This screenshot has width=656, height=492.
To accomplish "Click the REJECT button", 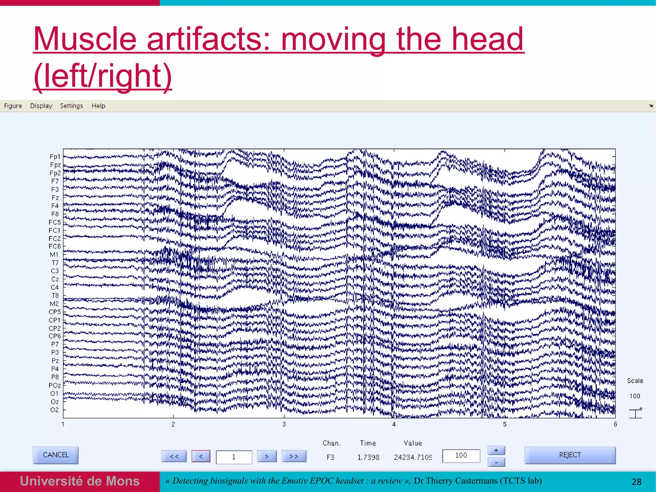I will pyautogui.click(x=570, y=455).
